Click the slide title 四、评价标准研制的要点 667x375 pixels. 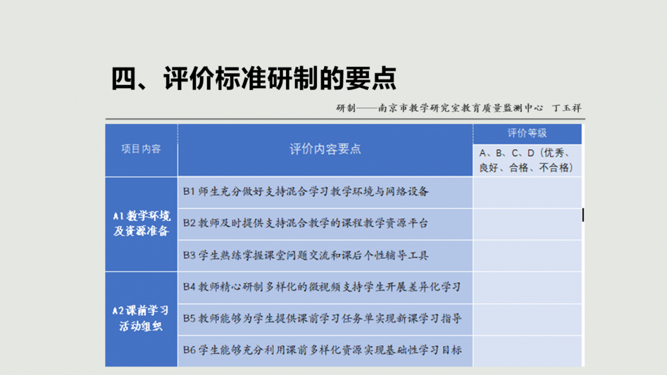253,79
